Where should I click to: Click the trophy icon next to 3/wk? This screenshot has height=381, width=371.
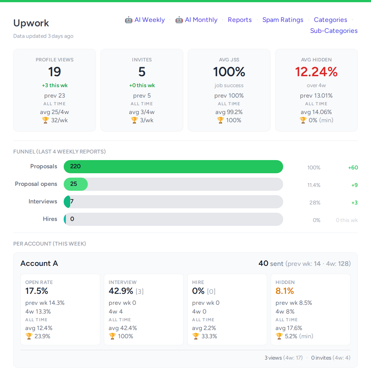point(134,120)
